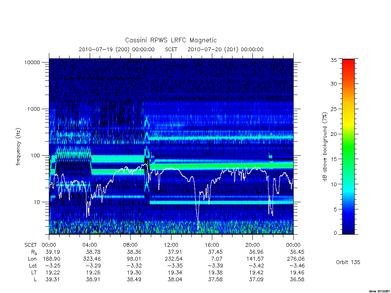This screenshot has width=391, height=293.
Task: Click the local time value 19.34
Action: (175, 272)
